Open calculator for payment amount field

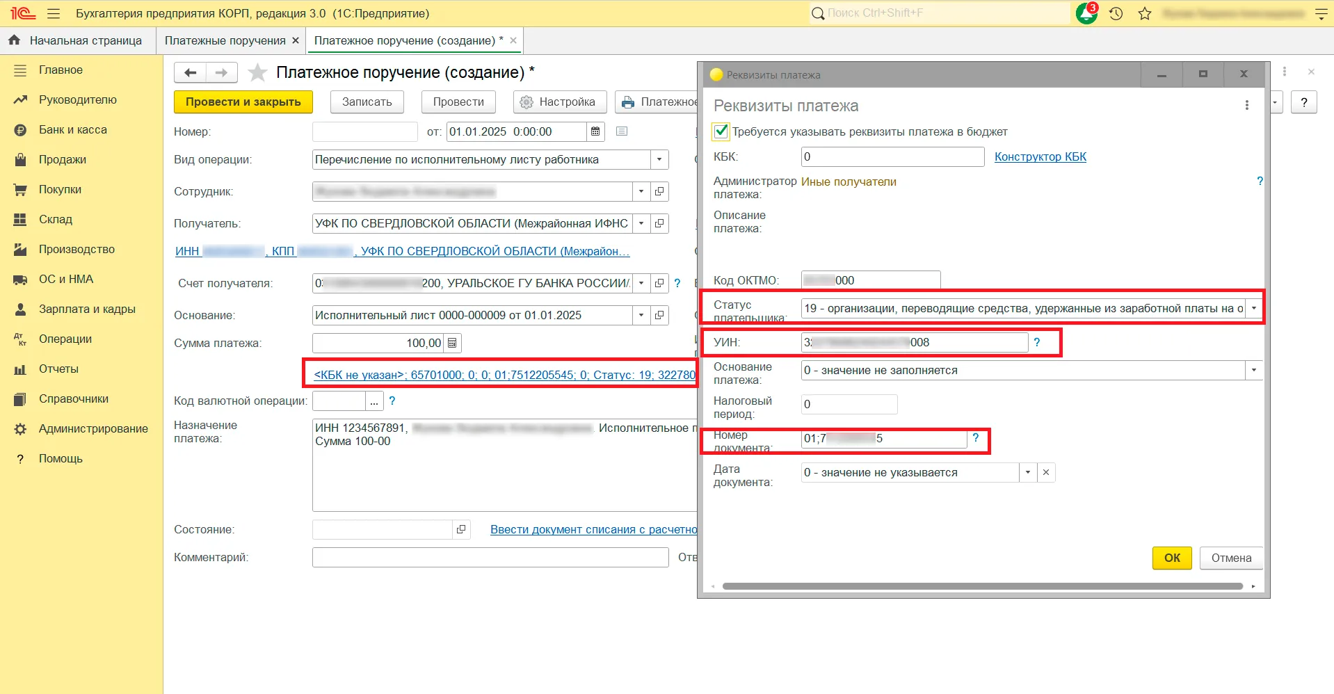pos(452,343)
